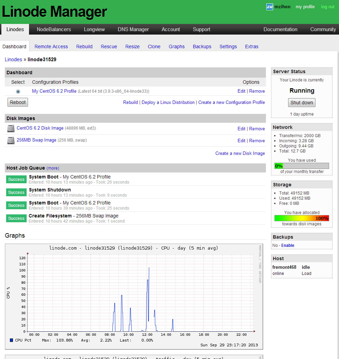Viewport: 339px width, 359px height.
Task: Click the user avatar icon next to mzihen
Action: pyautogui.click(x=269, y=7)
